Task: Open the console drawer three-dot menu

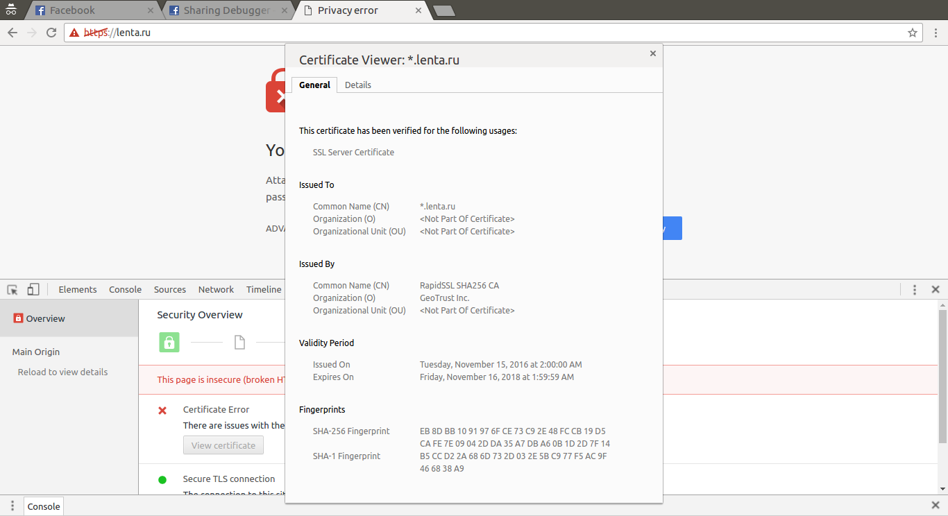Action: [x=12, y=506]
